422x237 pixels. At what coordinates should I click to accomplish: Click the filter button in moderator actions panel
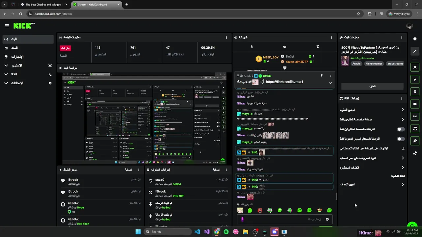tap(216, 170)
